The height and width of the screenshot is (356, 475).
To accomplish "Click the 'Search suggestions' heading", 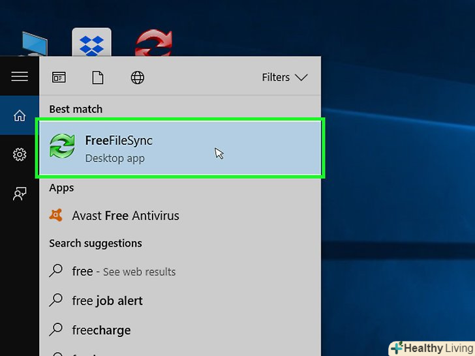I will (95, 243).
